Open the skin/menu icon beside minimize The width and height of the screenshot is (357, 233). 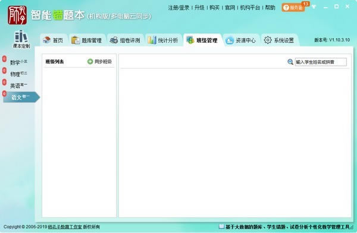(x=314, y=7)
